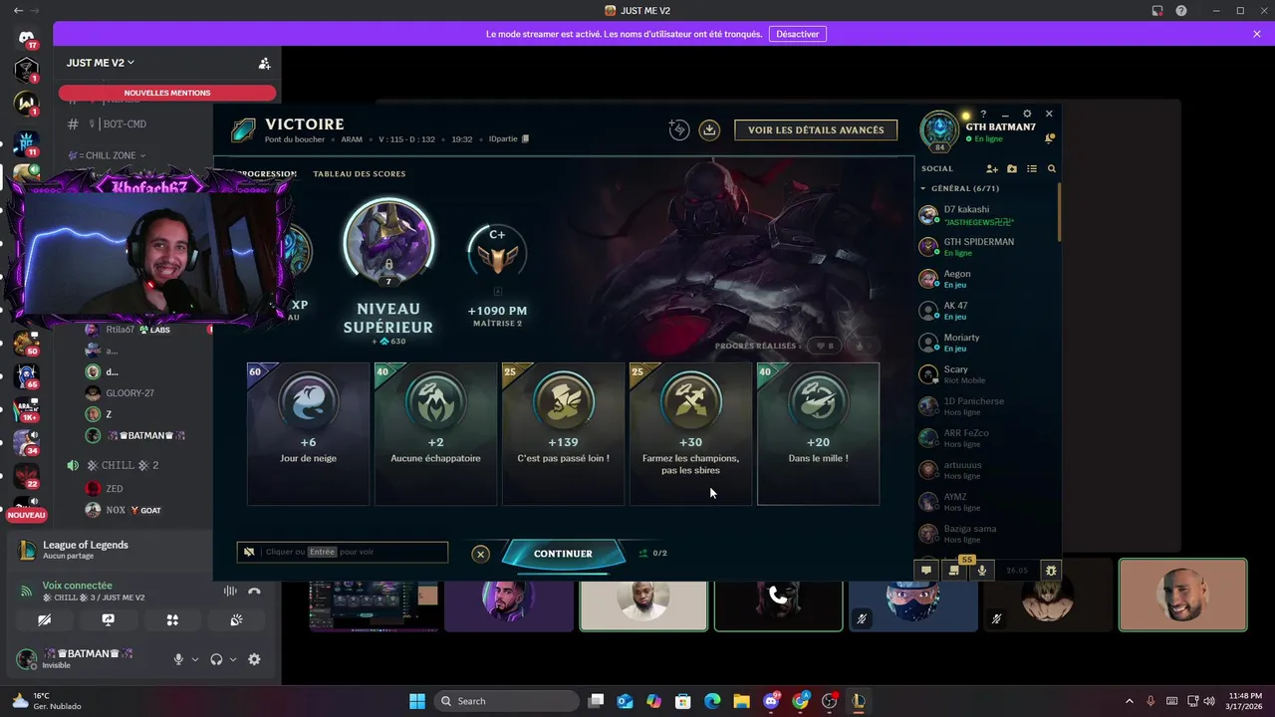This screenshot has height=717, width=1275.
Task: Open friend Moriarty
Action: (986, 342)
